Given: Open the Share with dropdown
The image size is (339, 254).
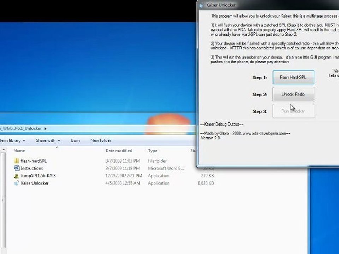Looking at the screenshot, I should 48,140.
